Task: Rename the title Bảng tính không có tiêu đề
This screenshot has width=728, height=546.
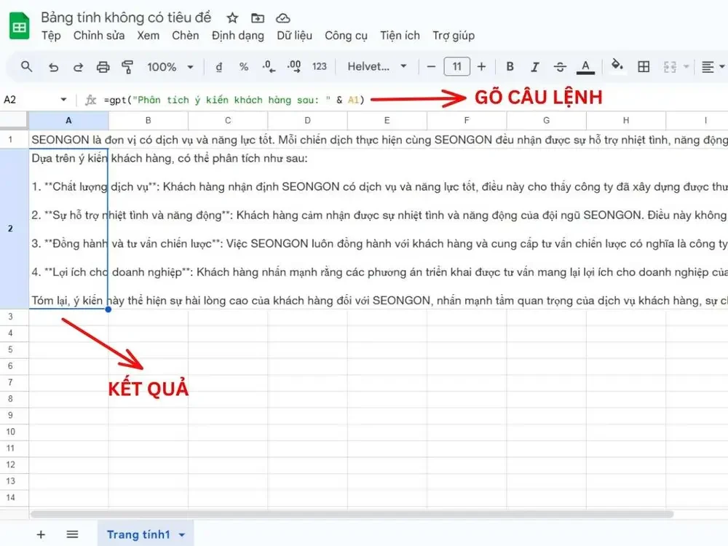Action: pos(126,17)
